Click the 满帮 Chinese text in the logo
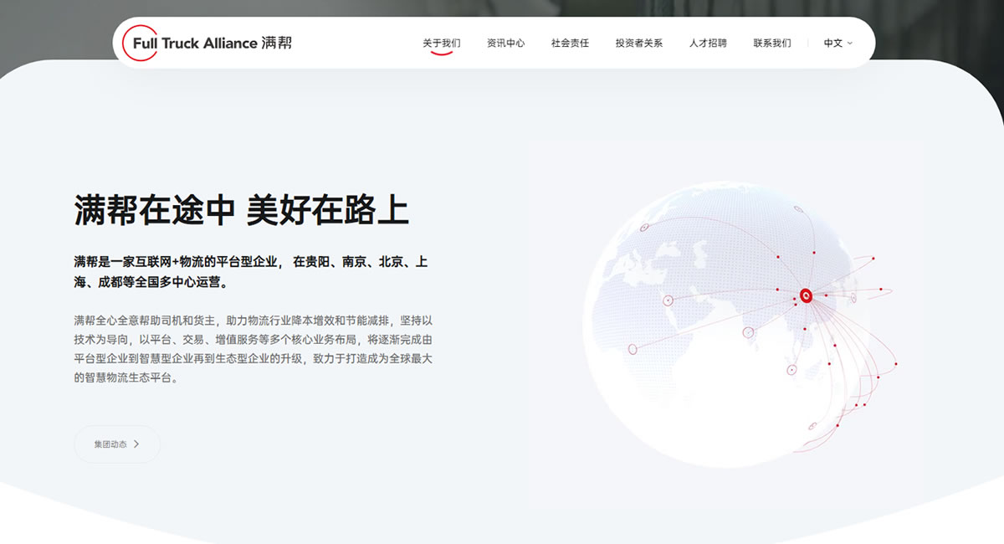This screenshot has height=544, width=1004. pyautogui.click(x=277, y=43)
